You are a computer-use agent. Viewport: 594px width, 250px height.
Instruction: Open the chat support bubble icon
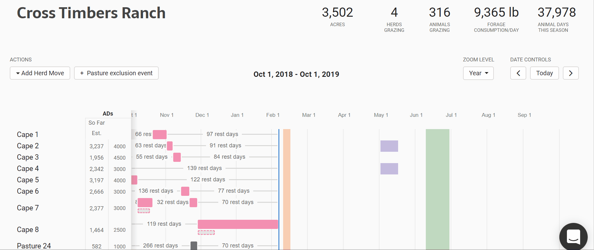point(573,236)
